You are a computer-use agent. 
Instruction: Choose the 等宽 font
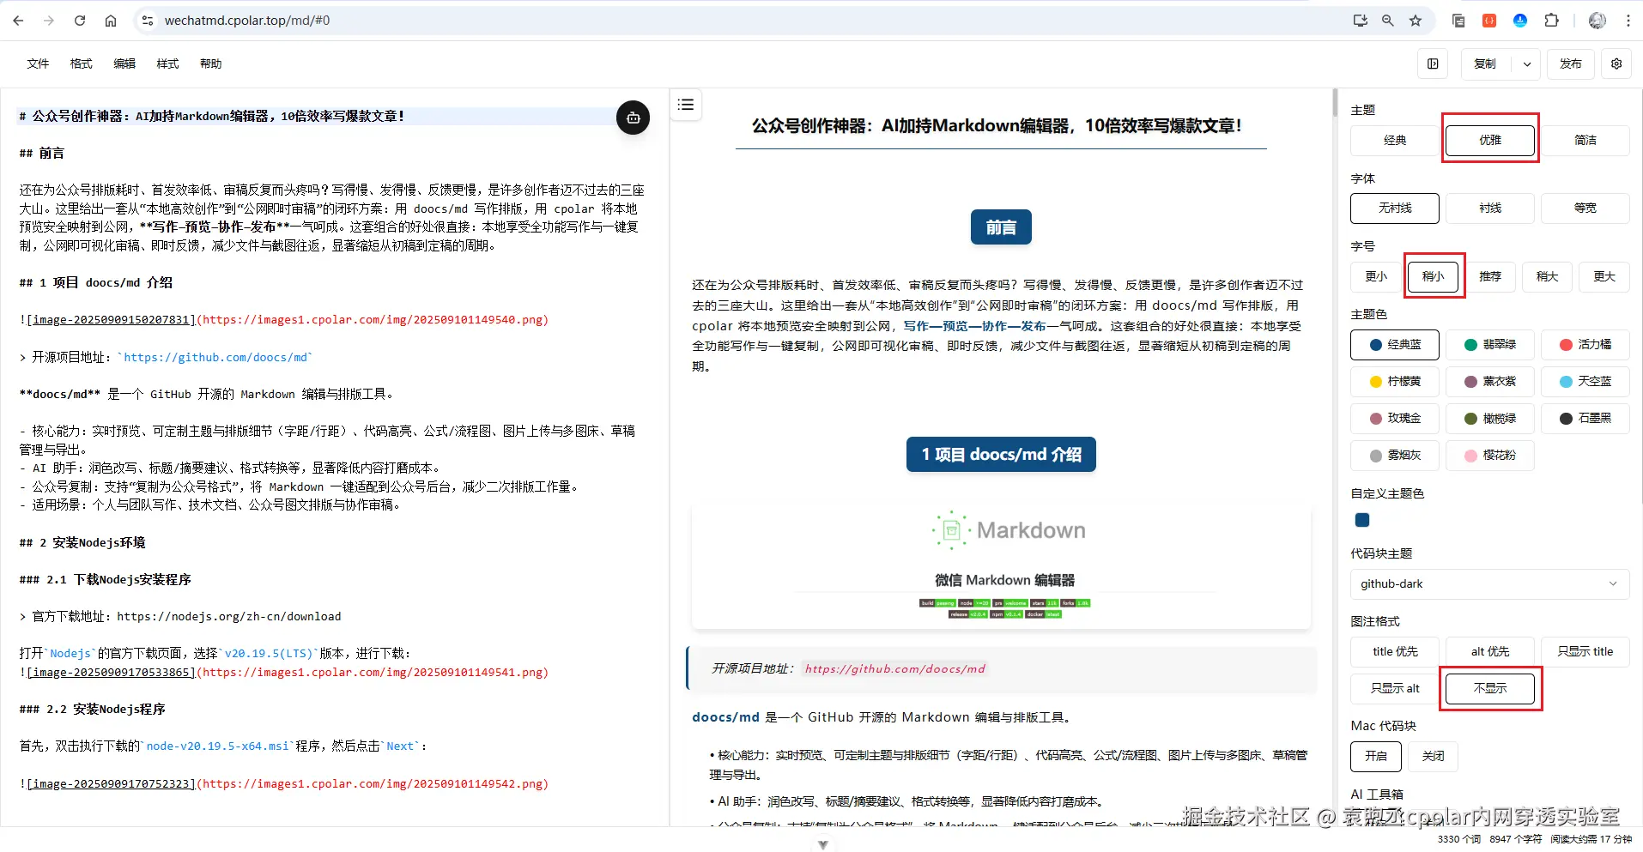[x=1585, y=208]
